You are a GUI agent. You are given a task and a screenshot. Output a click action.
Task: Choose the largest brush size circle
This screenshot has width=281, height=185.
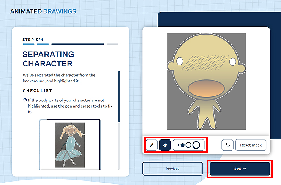tap(196, 145)
